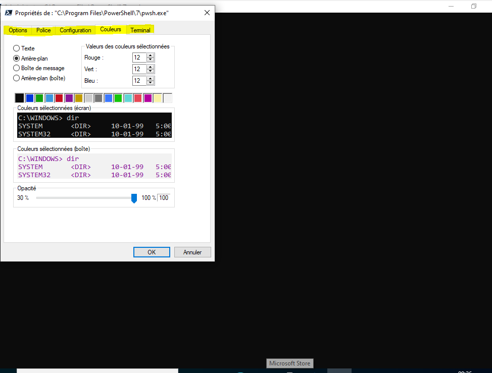Choose the turquoise color swatch
492x373 pixels.
pyautogui.click(x=128, y=98)
